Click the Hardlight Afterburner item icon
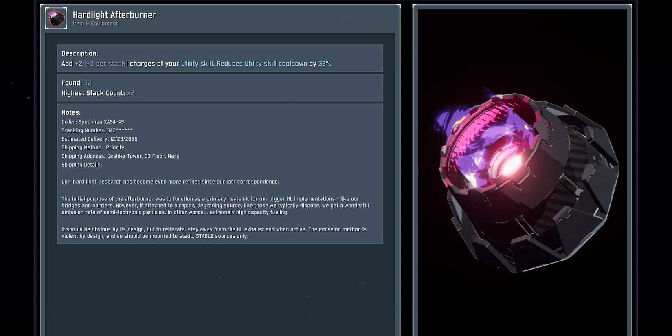 [x=56, y=18]
